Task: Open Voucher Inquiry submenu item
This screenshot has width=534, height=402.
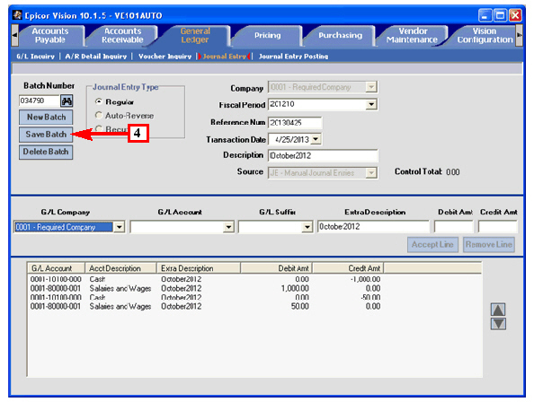Action: tap(165, 57)
